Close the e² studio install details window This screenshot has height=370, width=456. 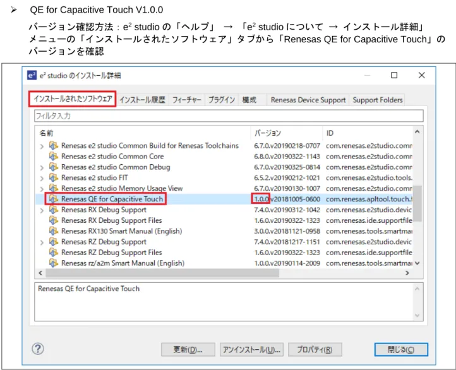(422, 75)
